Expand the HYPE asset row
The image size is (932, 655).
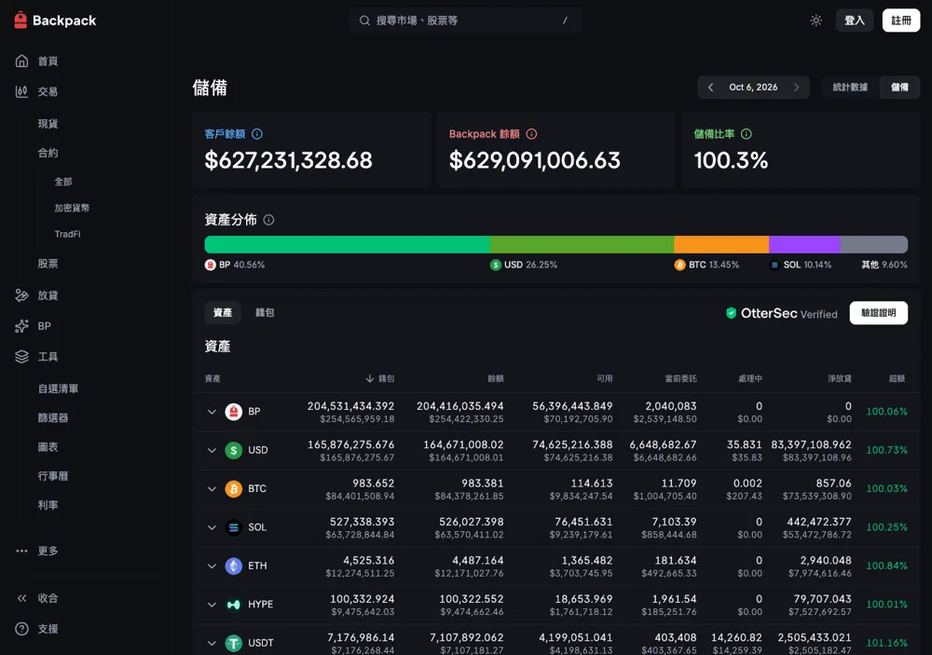coord(212,605)
